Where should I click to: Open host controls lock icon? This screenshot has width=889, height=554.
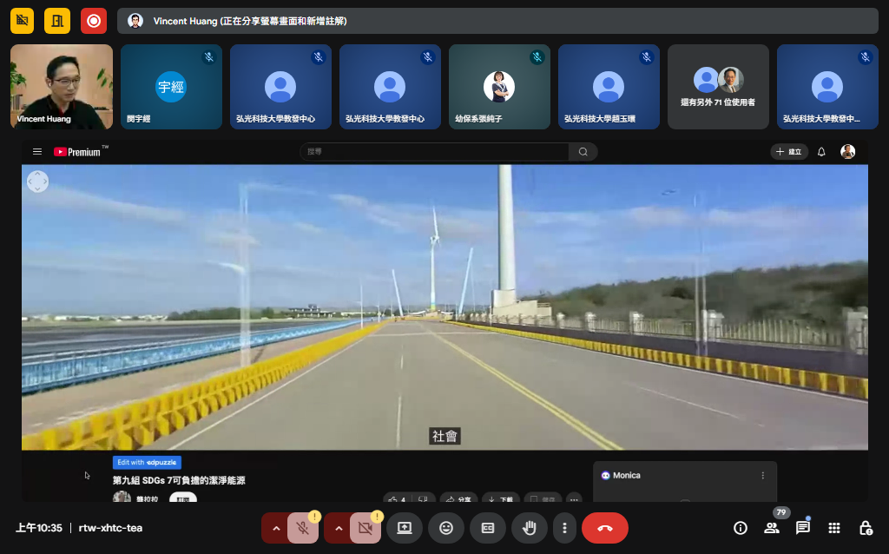tap(866, 528)
